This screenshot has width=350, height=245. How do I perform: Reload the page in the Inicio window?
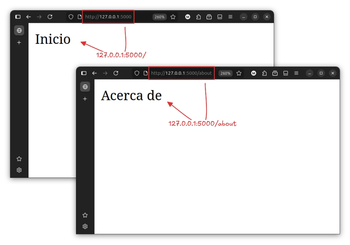[x=50, y=17]
